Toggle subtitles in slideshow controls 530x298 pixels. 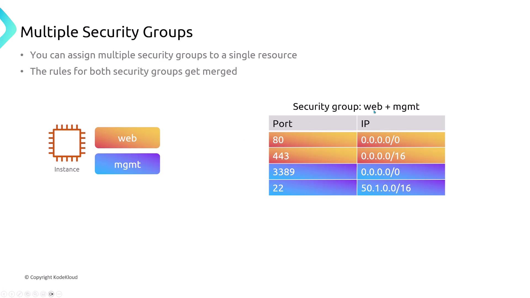click(x=43, y=294)
